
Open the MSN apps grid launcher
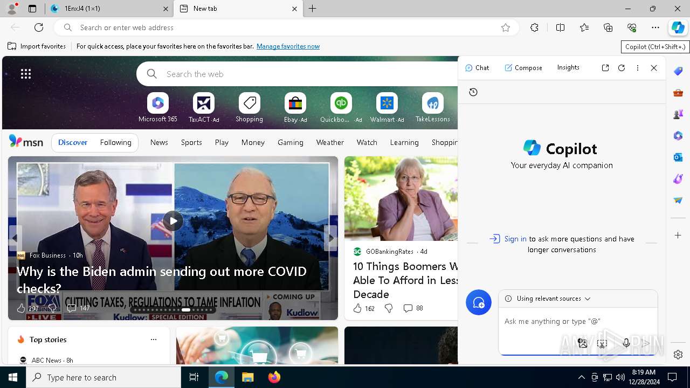click(x=26, y=74)
